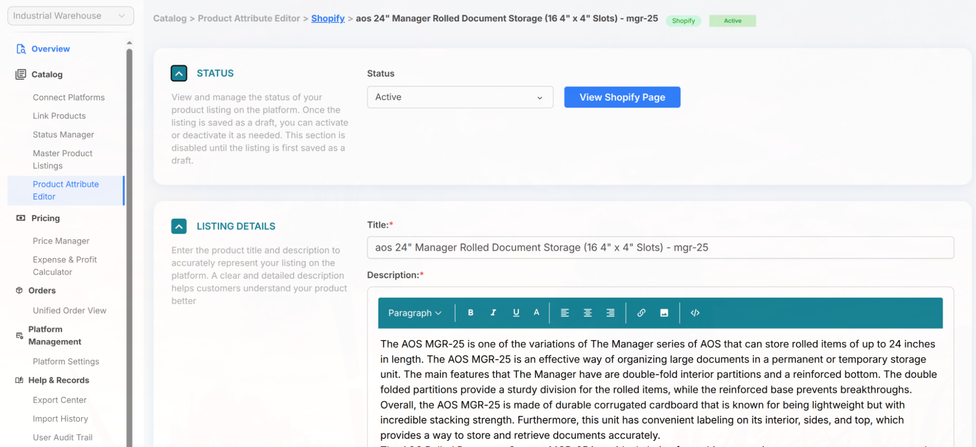Click the Help & Records book icon

[x=20, y=380]
